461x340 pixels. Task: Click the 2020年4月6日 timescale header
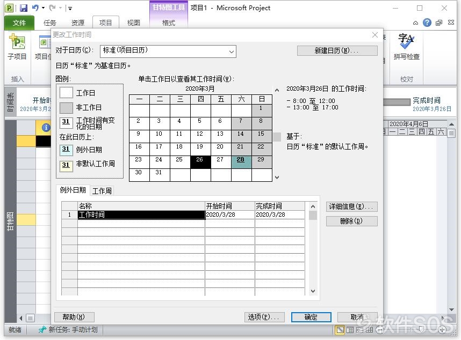tap(409, 124)
